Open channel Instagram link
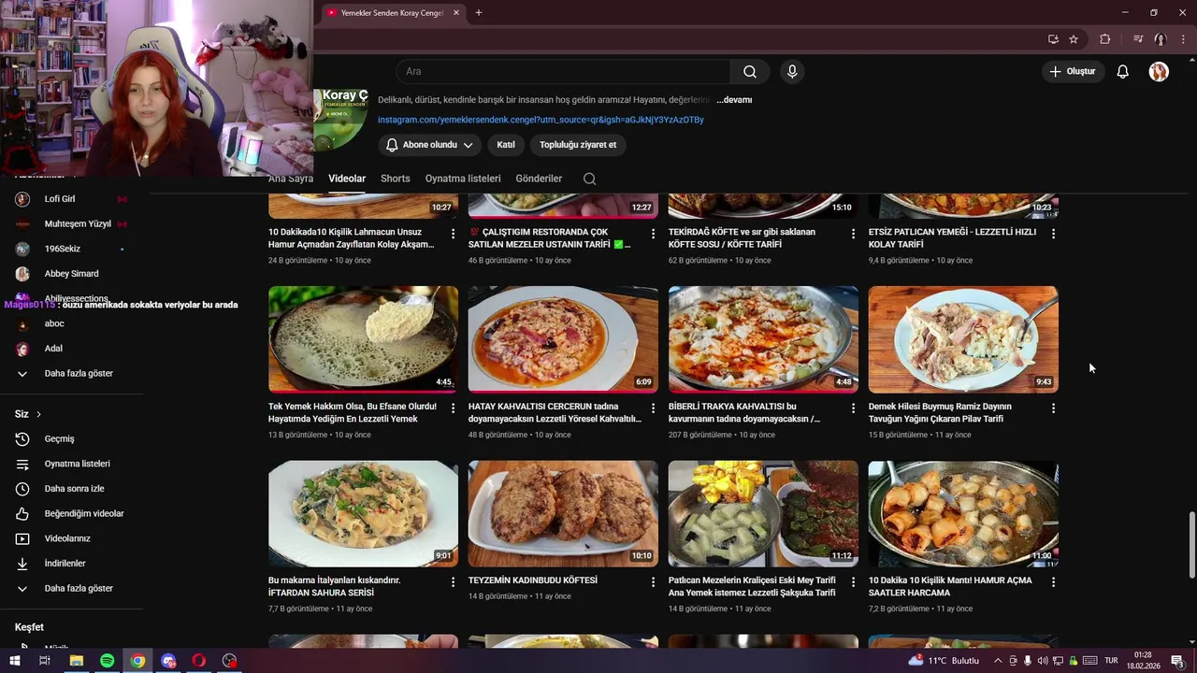 541,120
